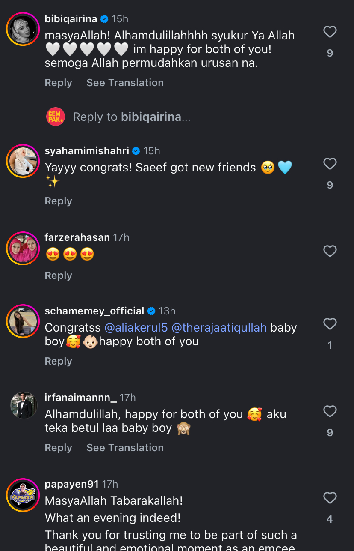Reply to schamemey_official's comment

[58, 361]
